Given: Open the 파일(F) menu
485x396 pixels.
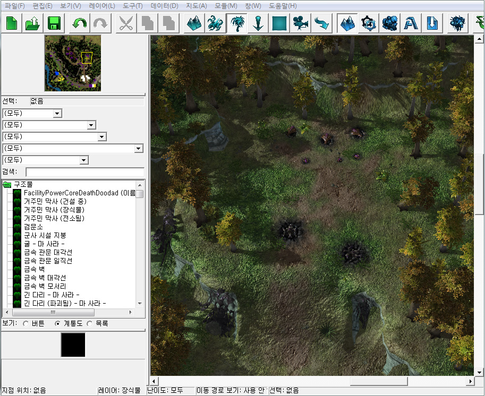Looking at the screenshot, I should 14,6.
